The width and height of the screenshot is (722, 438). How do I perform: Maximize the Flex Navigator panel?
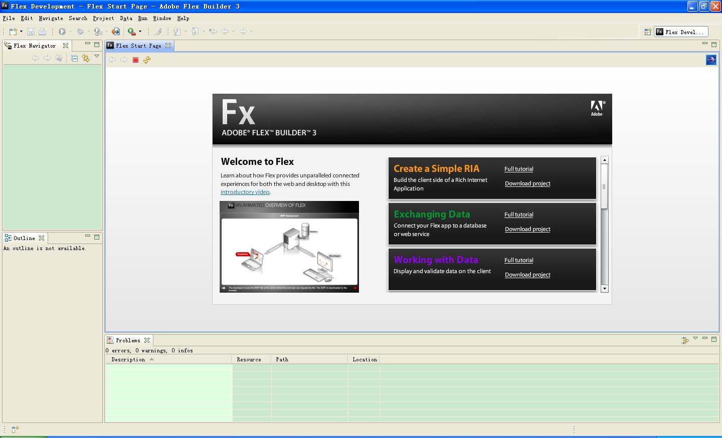point(97,44)
